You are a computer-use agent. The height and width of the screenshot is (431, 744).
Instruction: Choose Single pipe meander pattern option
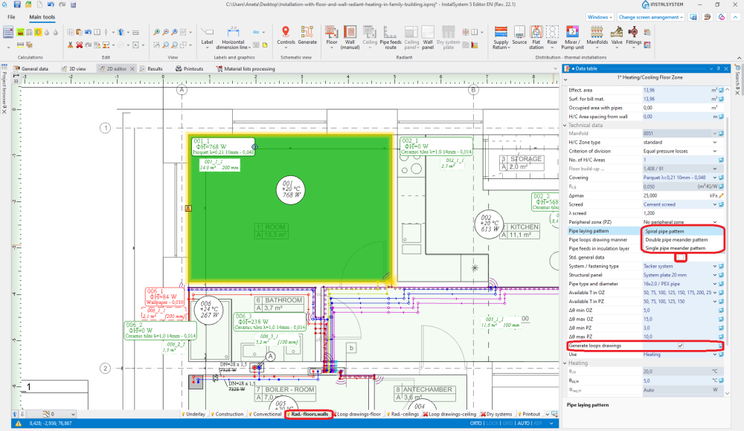[683, 248]
